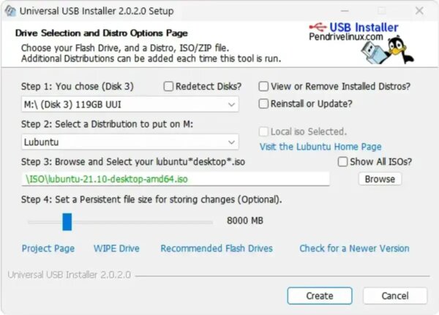Click the persistent file size slider thumb

click(67, 222)
